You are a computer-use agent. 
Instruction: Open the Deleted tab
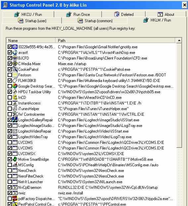tap(124, 14)
